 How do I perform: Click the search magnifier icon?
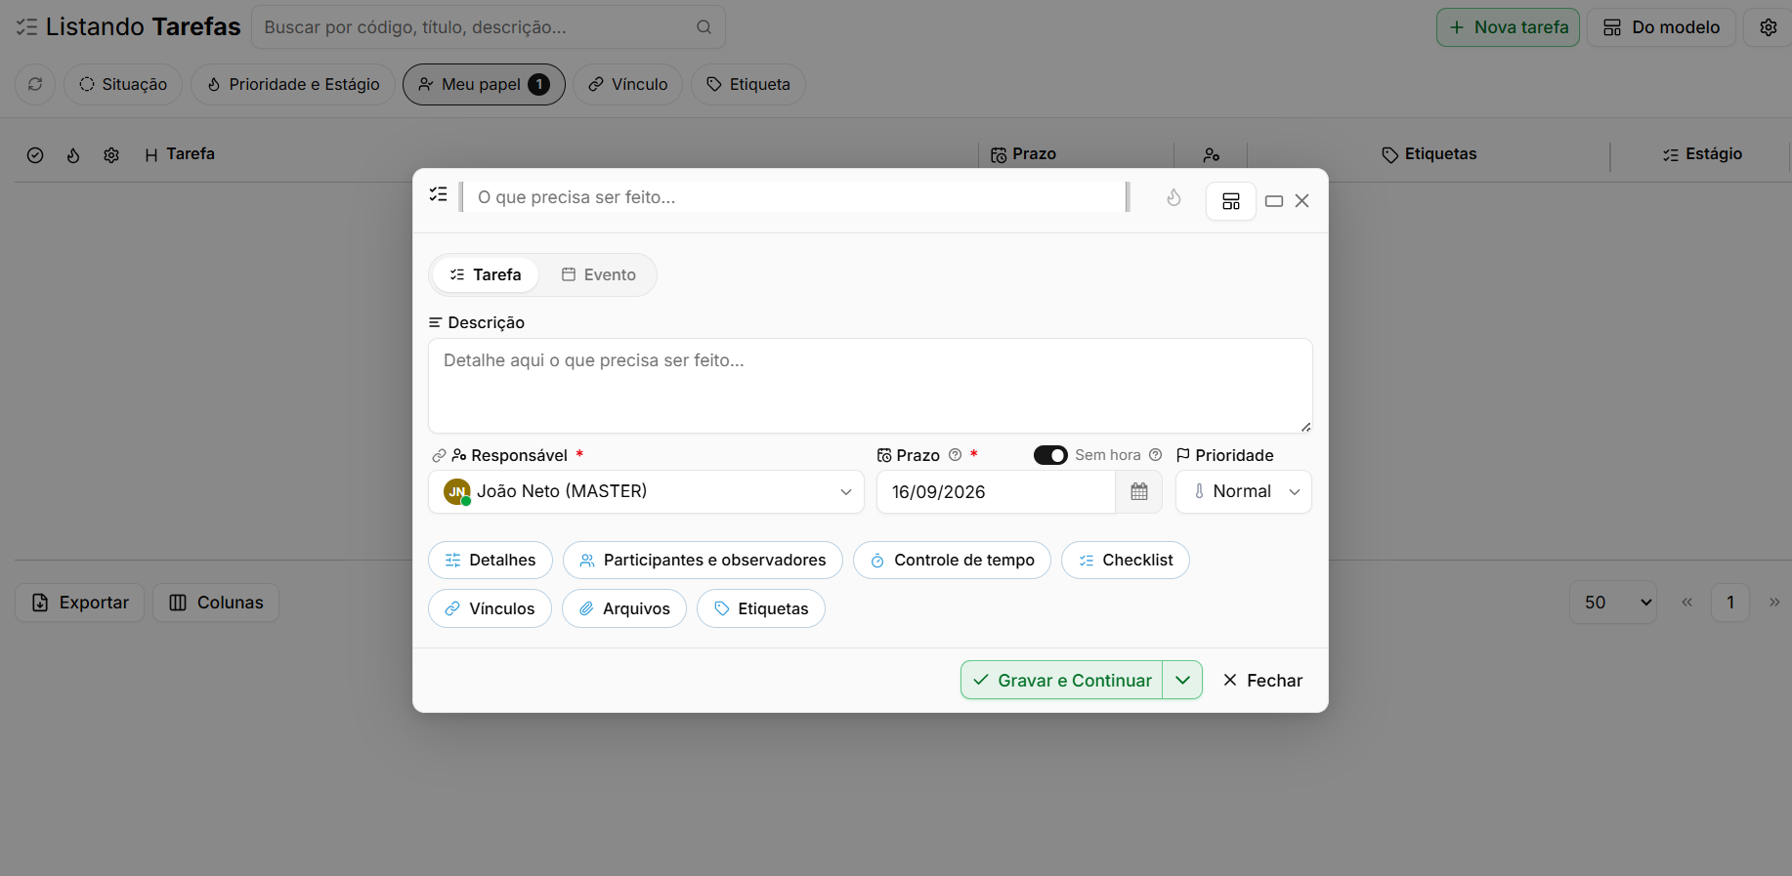(x=704, y=27)
